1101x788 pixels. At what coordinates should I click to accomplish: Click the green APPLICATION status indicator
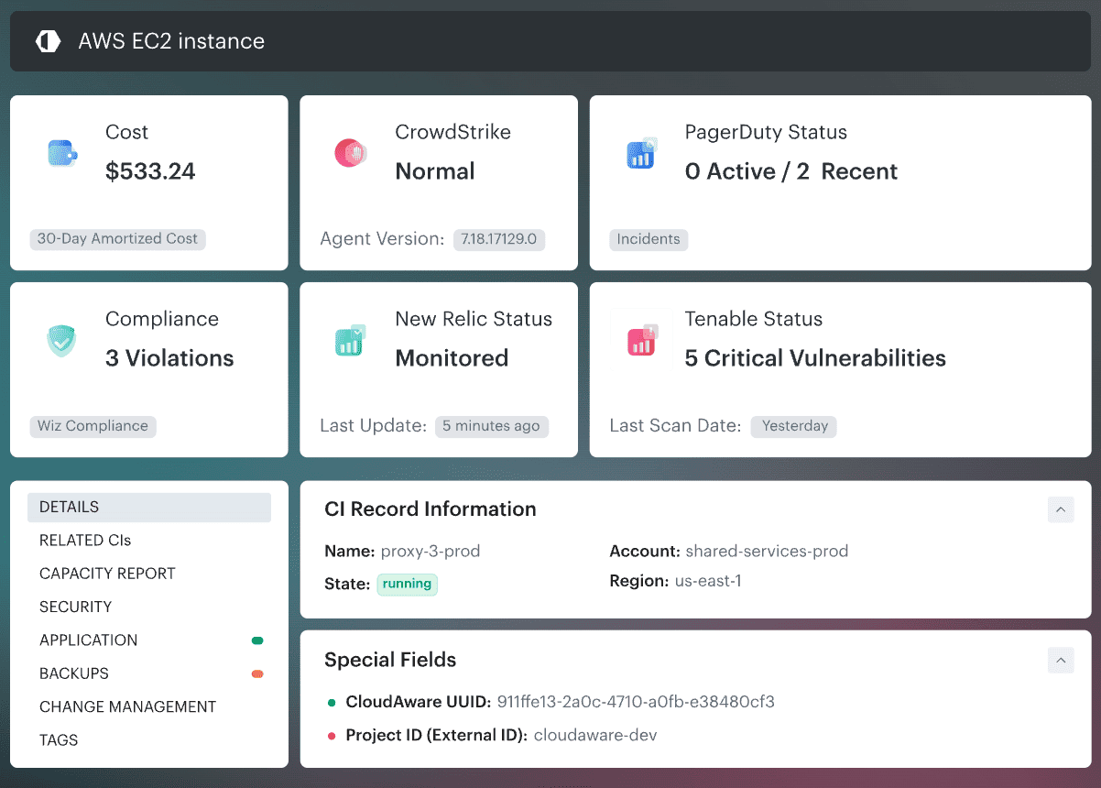257,640
